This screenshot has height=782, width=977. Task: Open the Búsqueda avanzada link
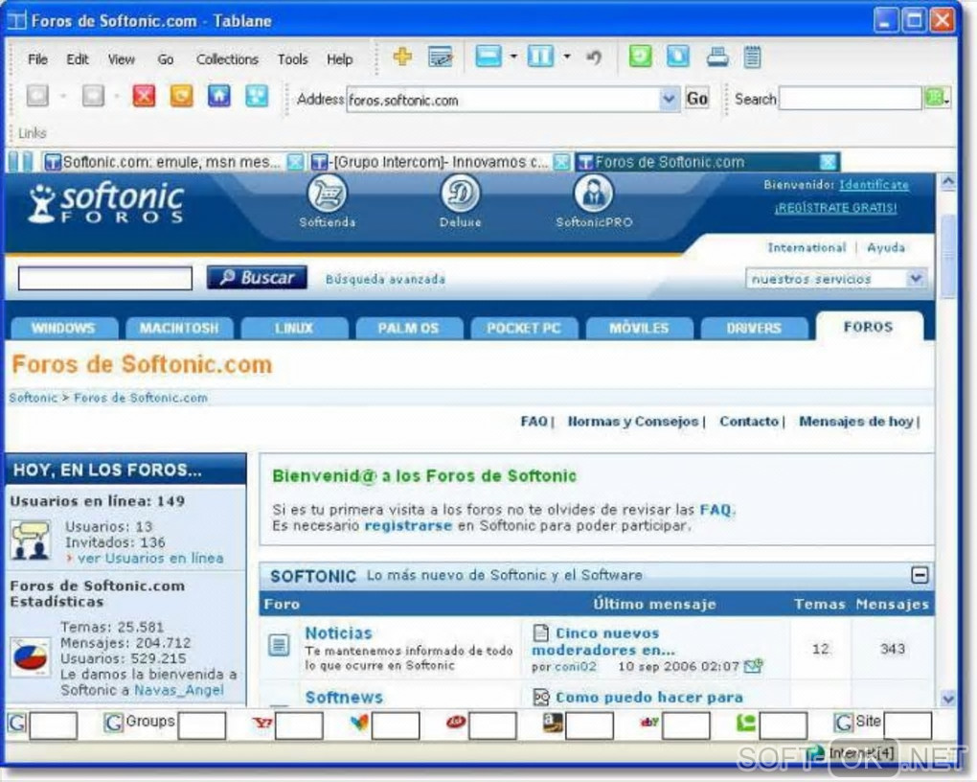(385, 280)
